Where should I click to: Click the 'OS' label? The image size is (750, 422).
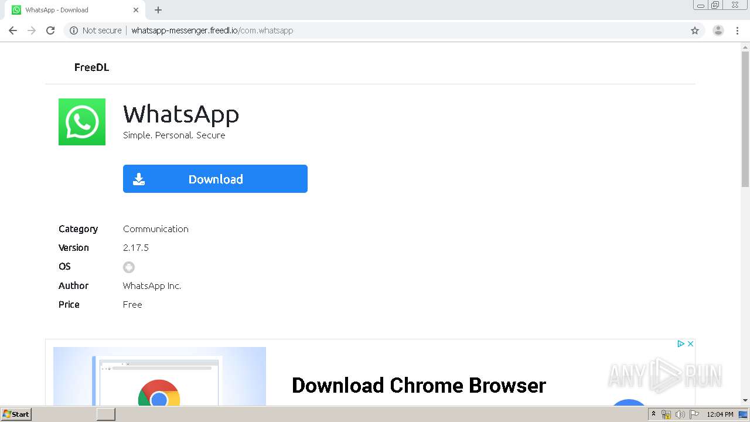pos(64,267)
